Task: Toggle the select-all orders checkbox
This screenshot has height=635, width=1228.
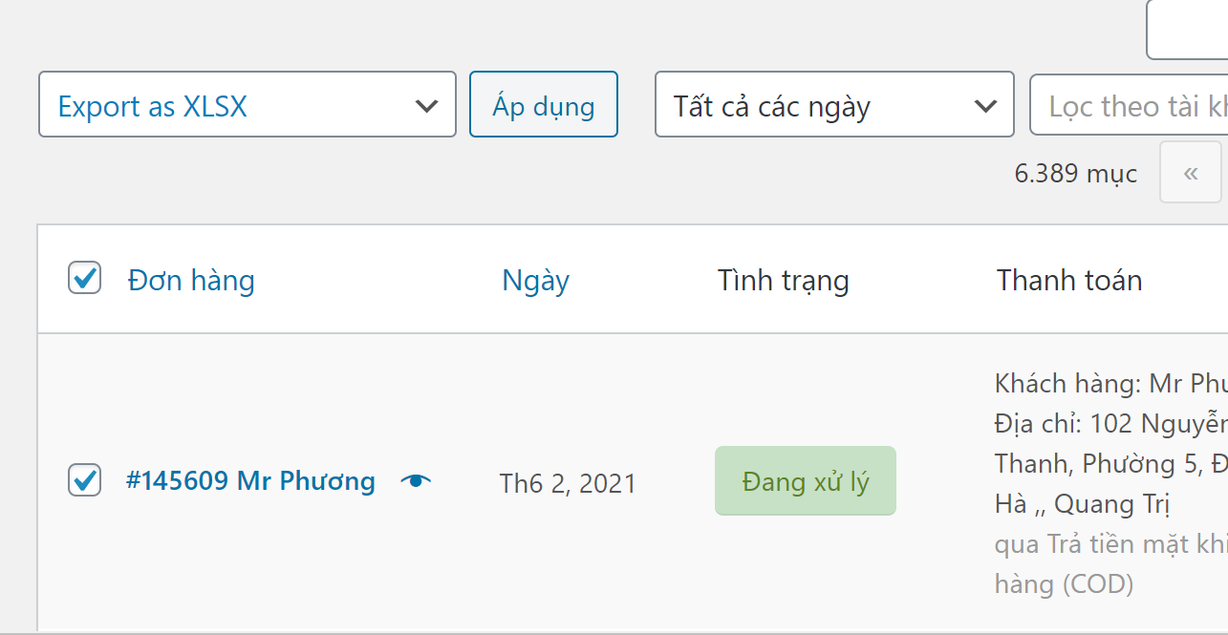Action: 85,279
